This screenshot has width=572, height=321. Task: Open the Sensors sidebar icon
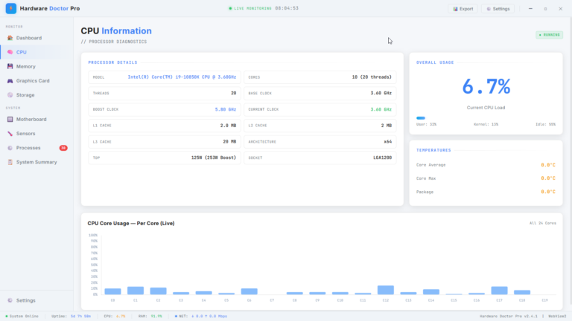10,134
